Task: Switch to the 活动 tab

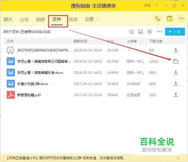Action: click(x=73, y=19)
